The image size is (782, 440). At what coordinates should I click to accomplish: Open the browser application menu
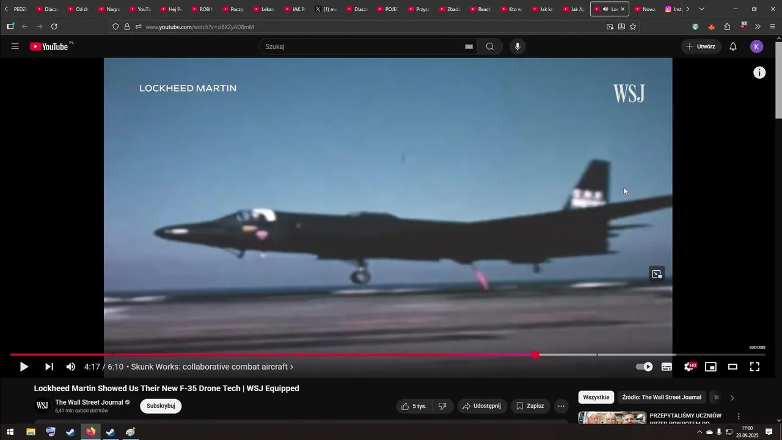(772, 26)
